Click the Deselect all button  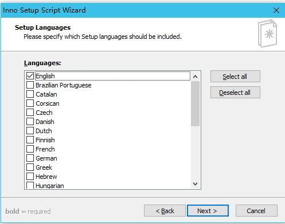235,93
